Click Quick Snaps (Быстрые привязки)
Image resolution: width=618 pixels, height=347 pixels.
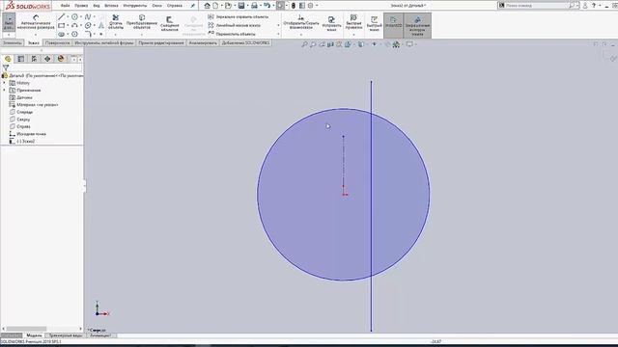pyautogui.click(x=353, y=22)
